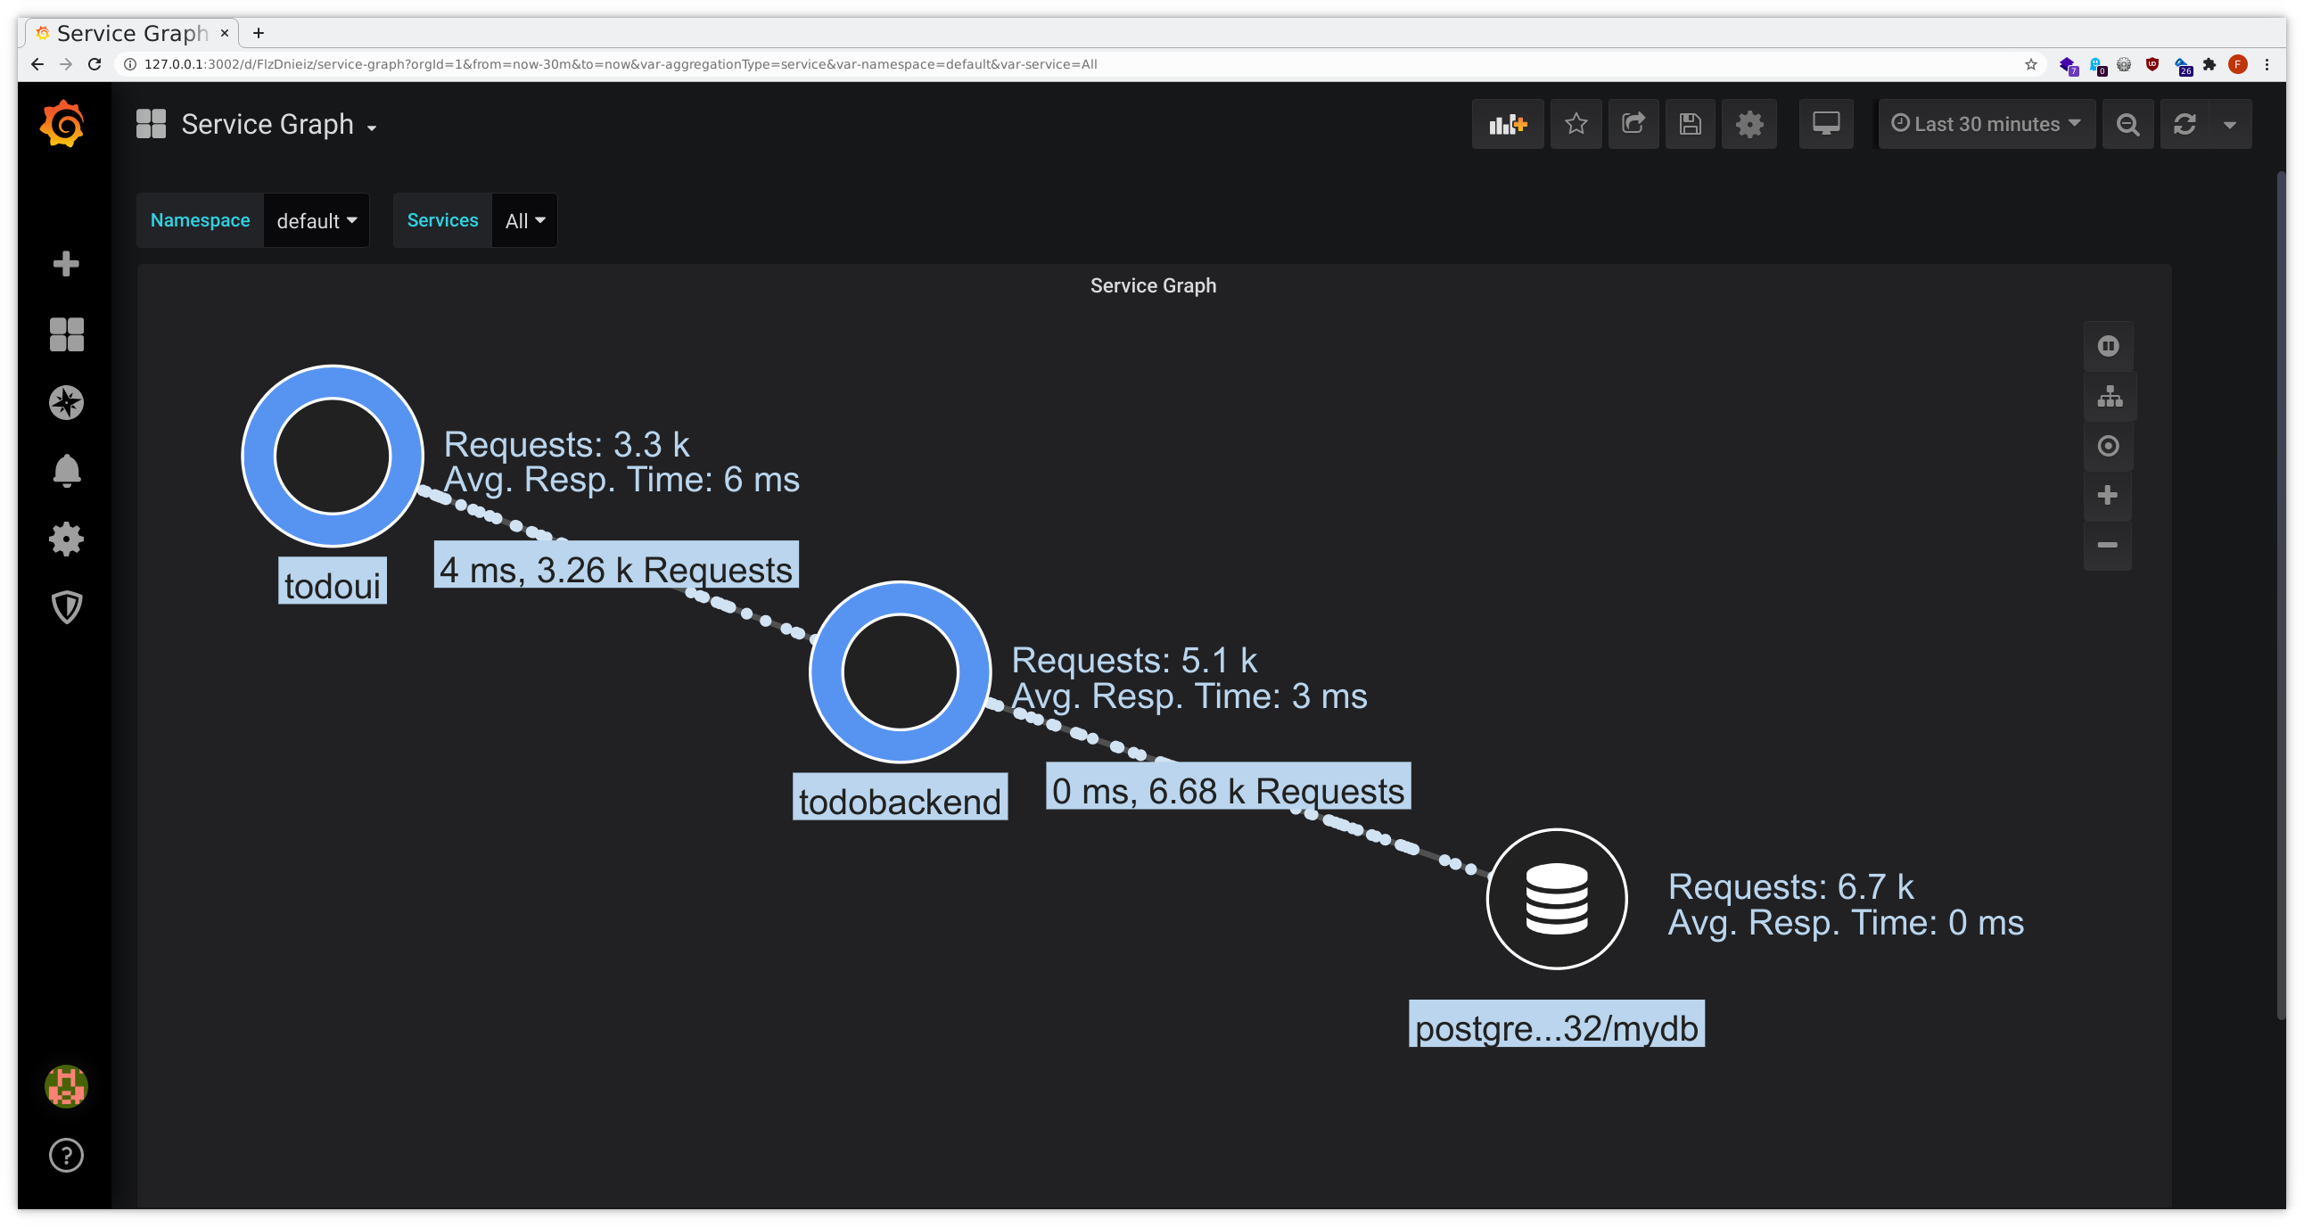The image size is (2304, 1227).
Task: Open Alerting from the left sidebar
Action: click(66, 471)
